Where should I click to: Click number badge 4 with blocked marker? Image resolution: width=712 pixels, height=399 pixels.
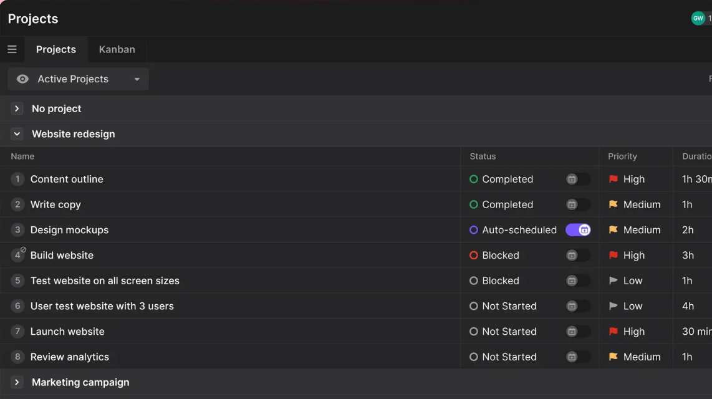click(x=17, y=256)
